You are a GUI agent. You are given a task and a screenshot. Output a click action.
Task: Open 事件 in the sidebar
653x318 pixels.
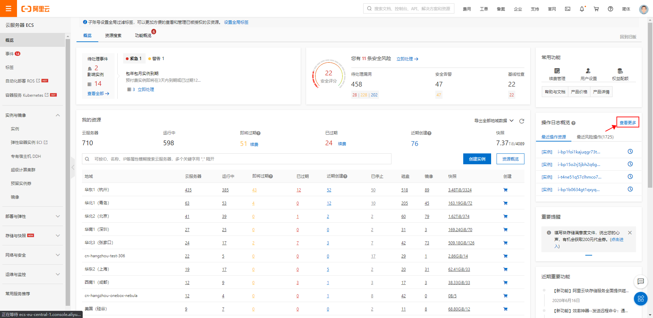point(10,54)
